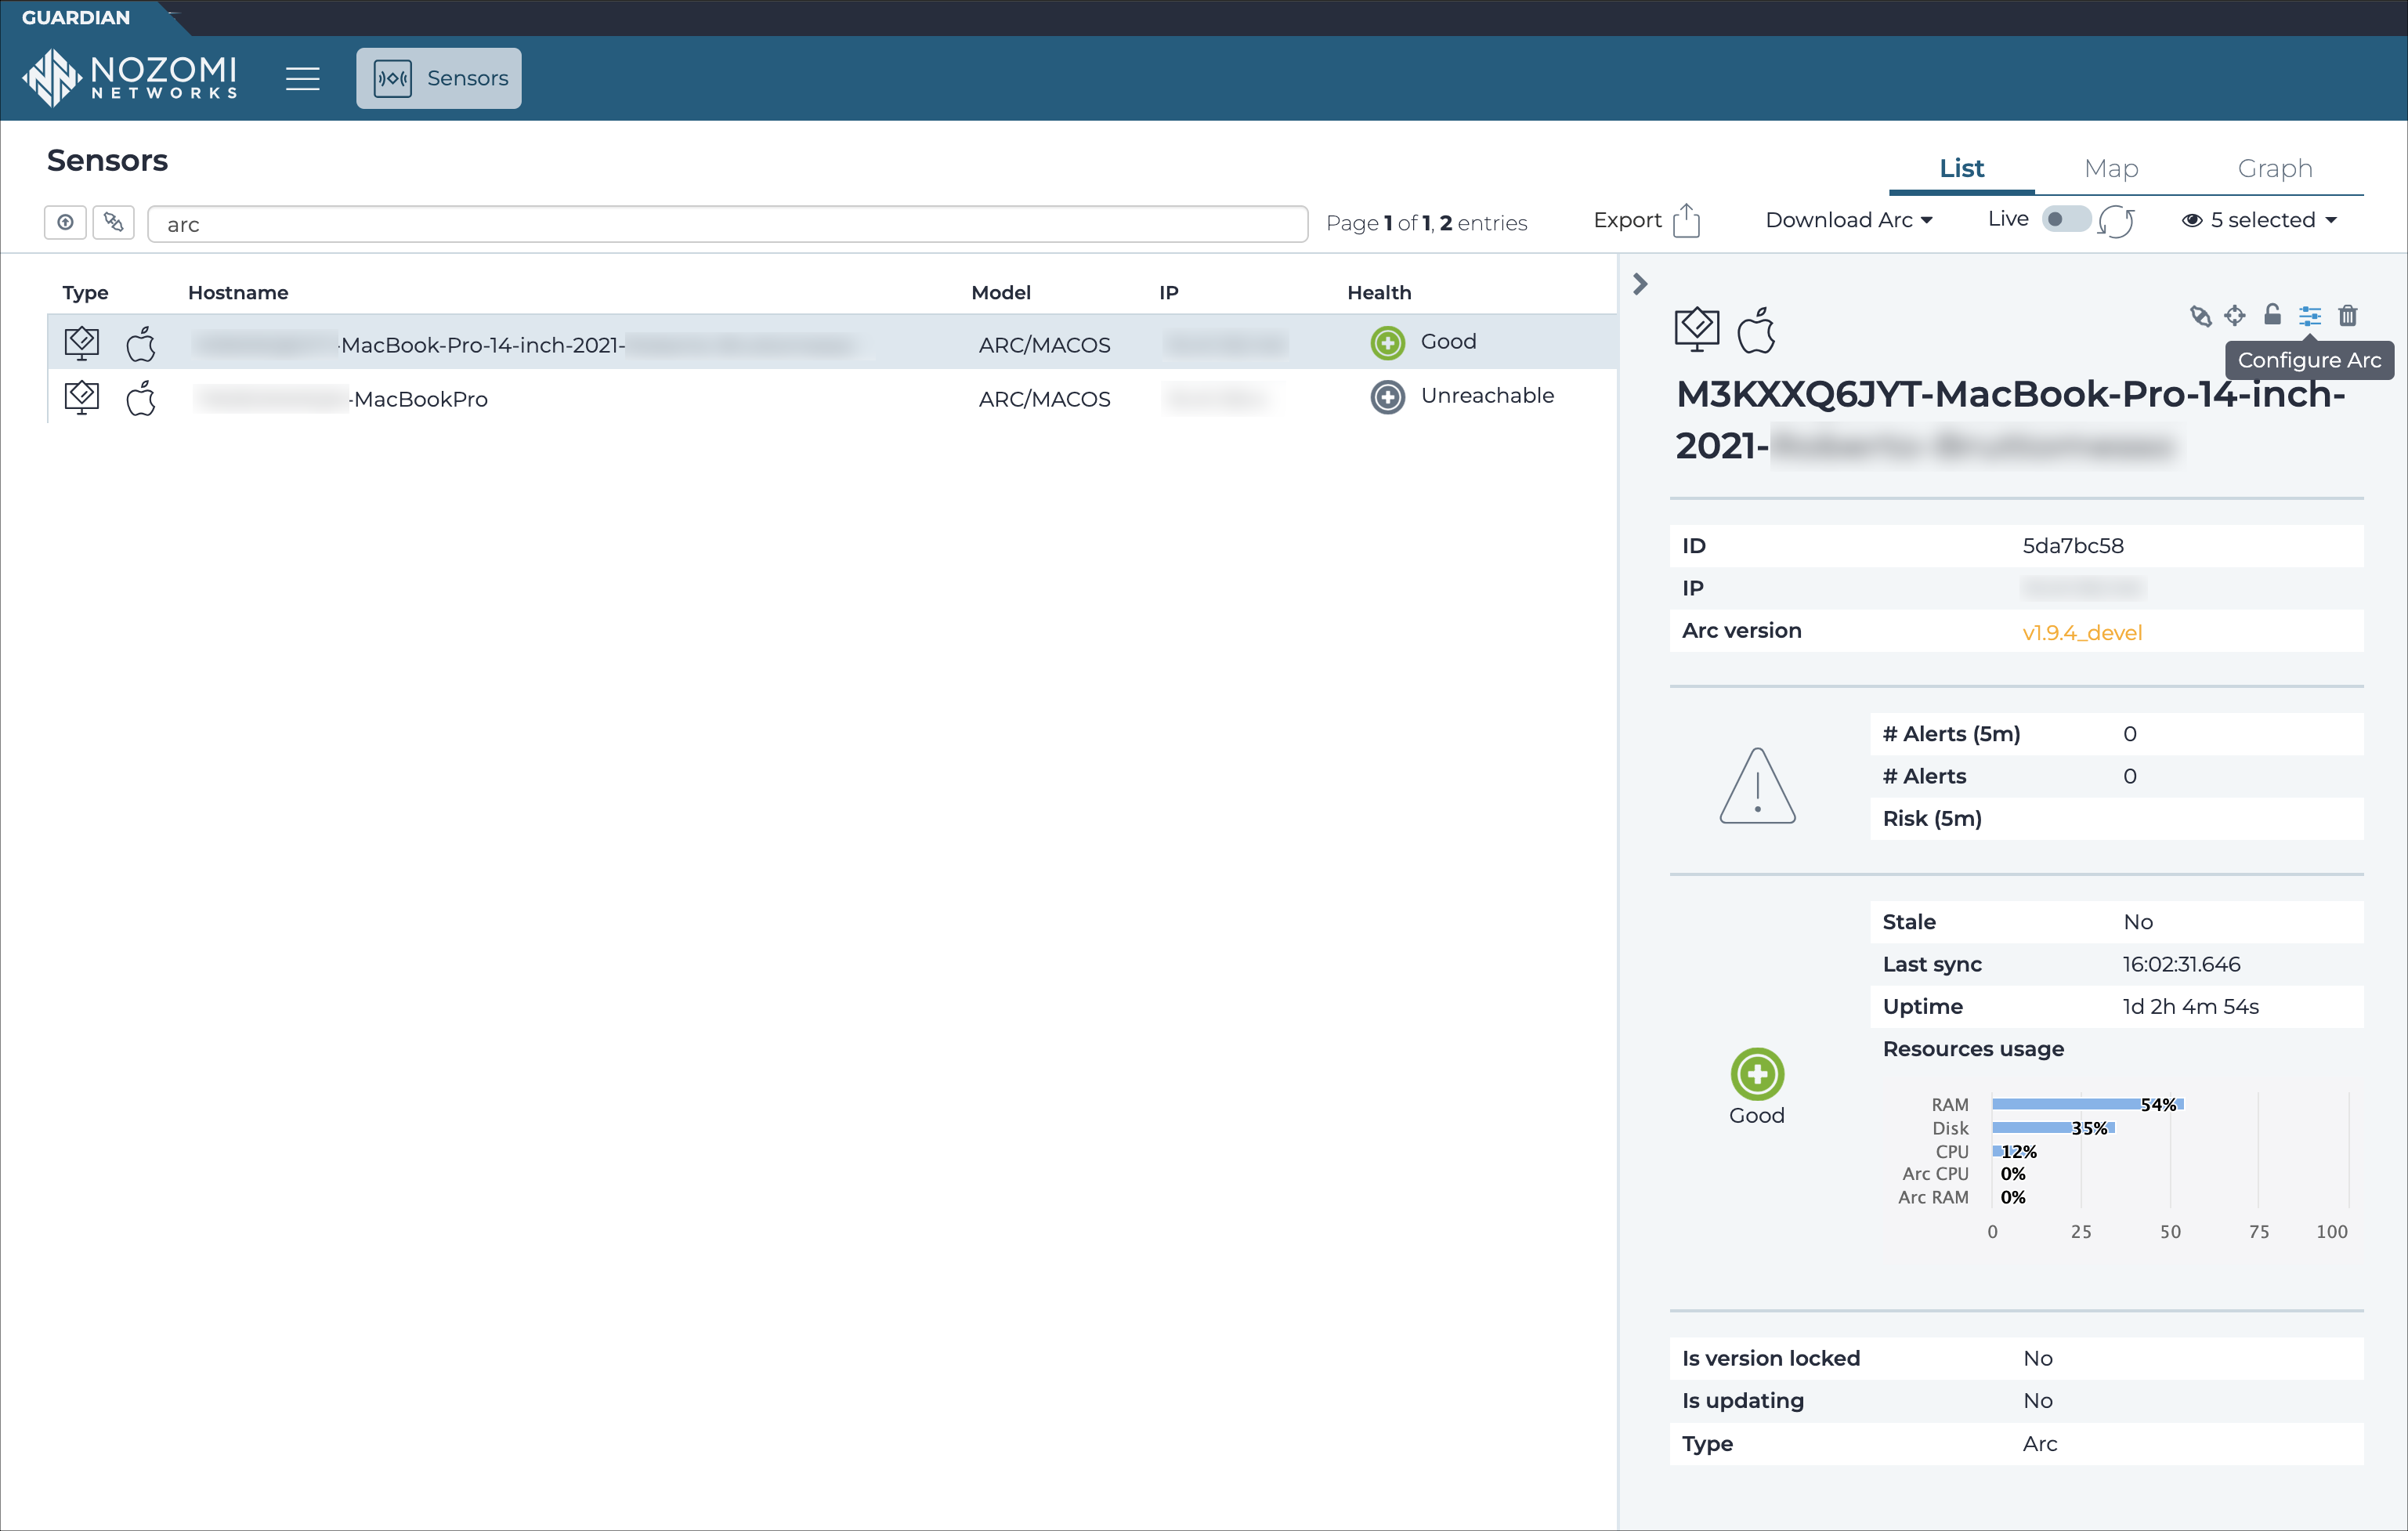Screen dimensions: 2408x1531
Task: Click the Uptime value 1d 2h 4m 54s
Action: pyautogui.click(x=2190, y=1006)
